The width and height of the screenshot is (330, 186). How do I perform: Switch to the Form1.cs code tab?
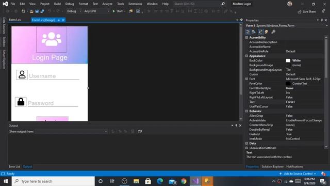[x=15, y=20]
